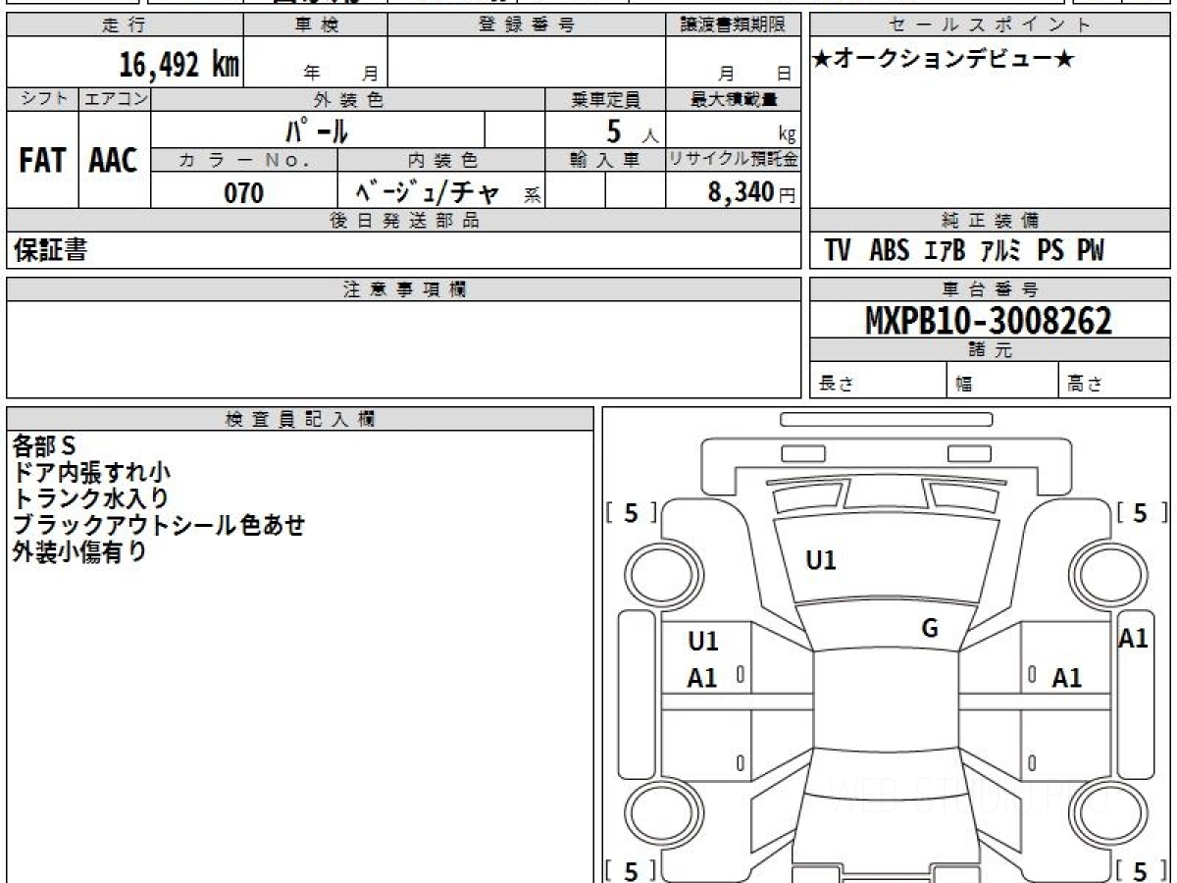Click the 外装色 header
1177x883 pixels.
[348, 99]
